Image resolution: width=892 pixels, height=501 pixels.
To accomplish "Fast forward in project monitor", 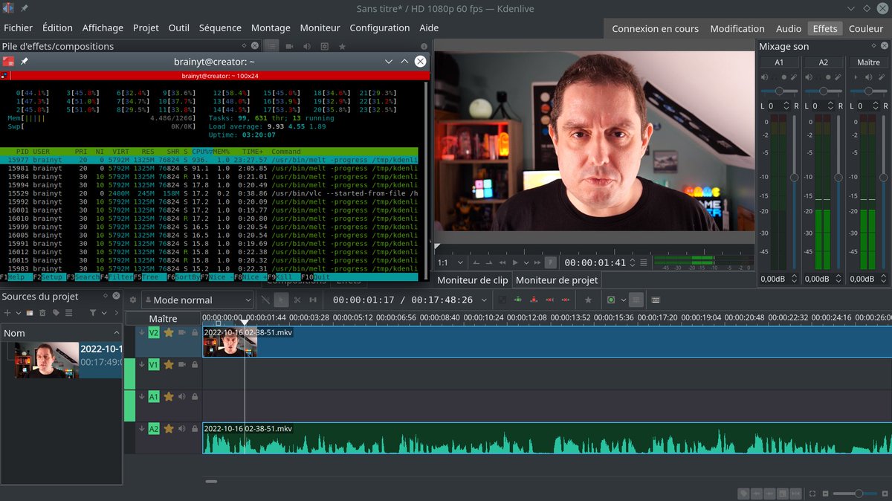I will (x=537, y=262).
